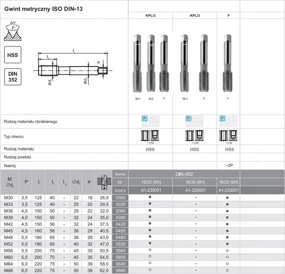
Task: Select the hole type icon in KPL/3 column
Action: coord(150,136)
